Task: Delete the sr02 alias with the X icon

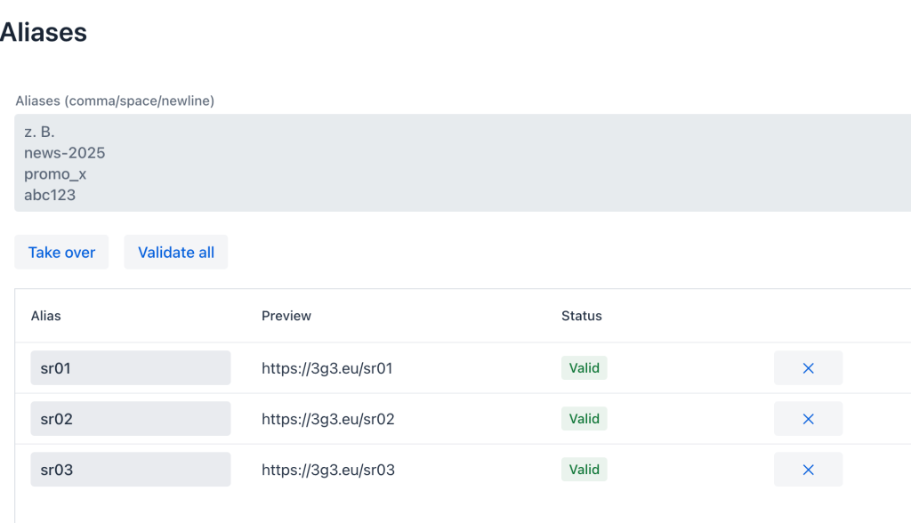Action: pos(808,418)
